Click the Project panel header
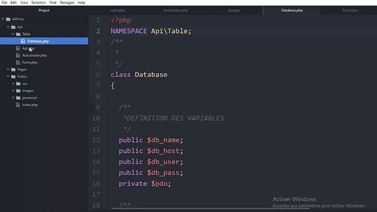The height and width of the screenshot is (212, 377). (x=44, y=11)
